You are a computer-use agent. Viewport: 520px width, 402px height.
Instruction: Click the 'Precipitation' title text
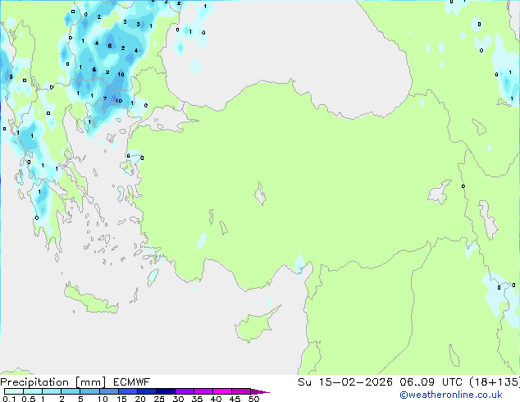34,382
